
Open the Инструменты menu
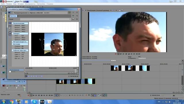30,4
